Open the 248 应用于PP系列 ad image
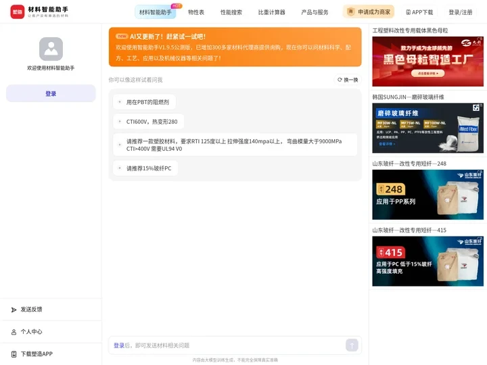Image resolution: width=487 pixels, height=365 pixels. (427, 195)
